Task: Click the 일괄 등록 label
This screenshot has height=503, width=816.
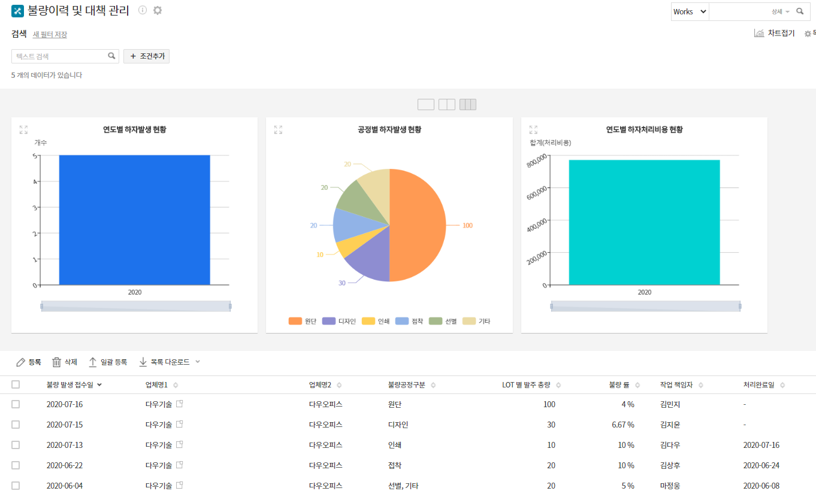Action: click(x=114, y=362)
